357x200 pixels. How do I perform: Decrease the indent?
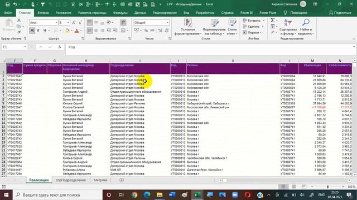(109, 31)
